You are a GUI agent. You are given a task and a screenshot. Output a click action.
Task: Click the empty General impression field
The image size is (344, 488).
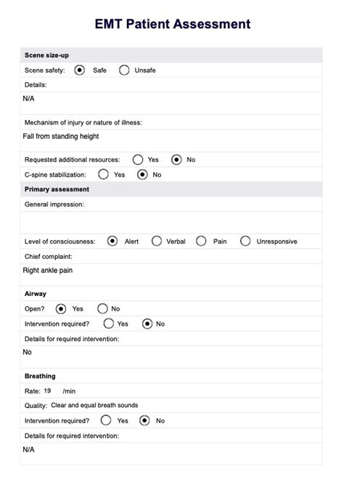tap(171, 223)
